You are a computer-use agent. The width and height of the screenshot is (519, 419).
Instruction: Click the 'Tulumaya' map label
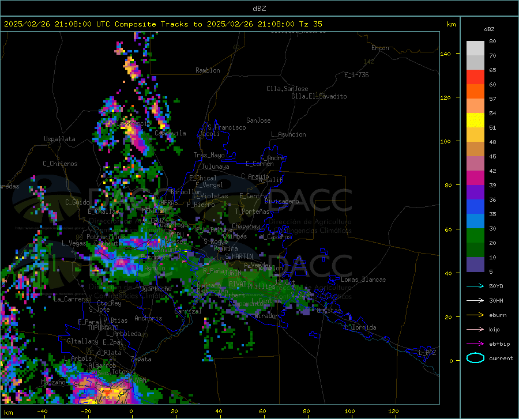pos(216,167)
